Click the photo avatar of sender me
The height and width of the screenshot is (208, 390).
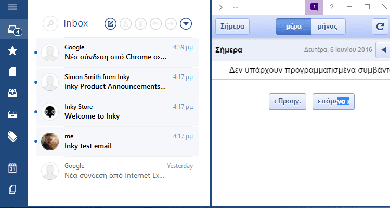coord(50,141)
